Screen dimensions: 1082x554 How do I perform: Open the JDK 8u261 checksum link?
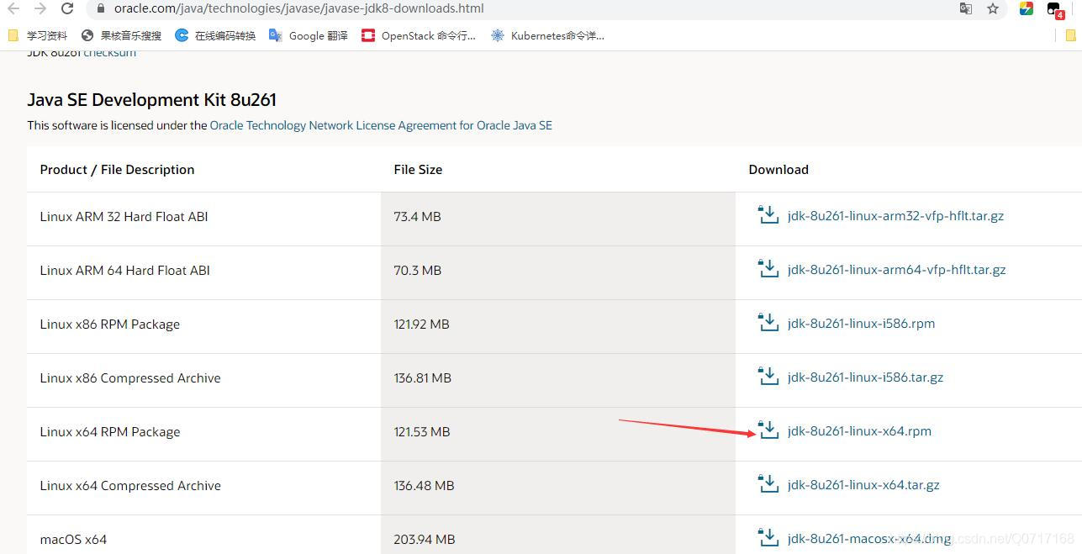(109, 53)
